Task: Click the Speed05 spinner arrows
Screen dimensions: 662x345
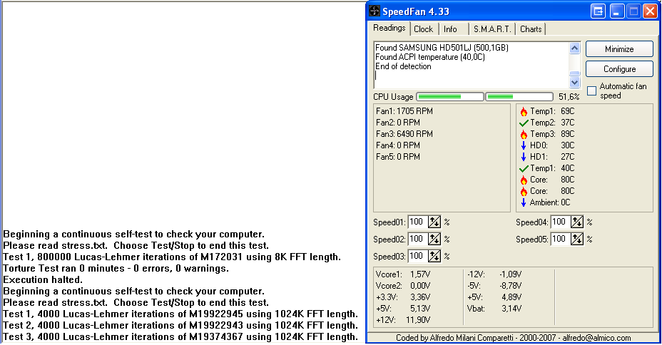Action: click(577, 239)
